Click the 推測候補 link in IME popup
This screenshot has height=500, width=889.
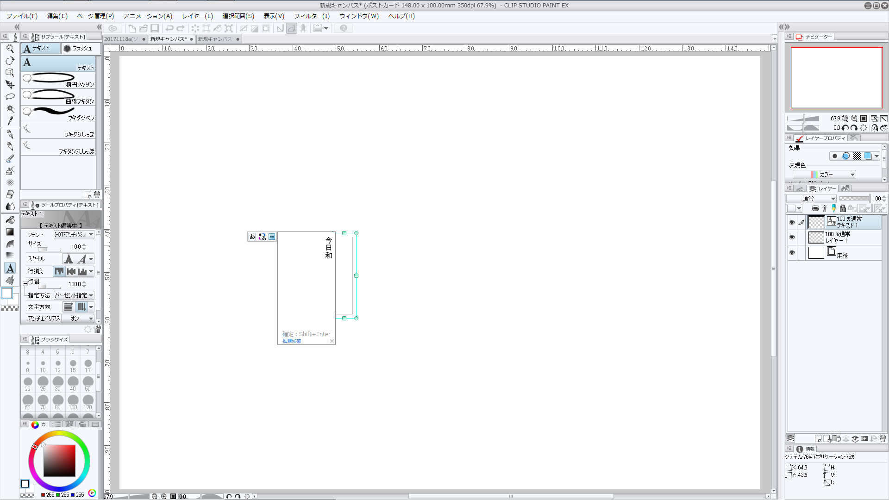292,341
